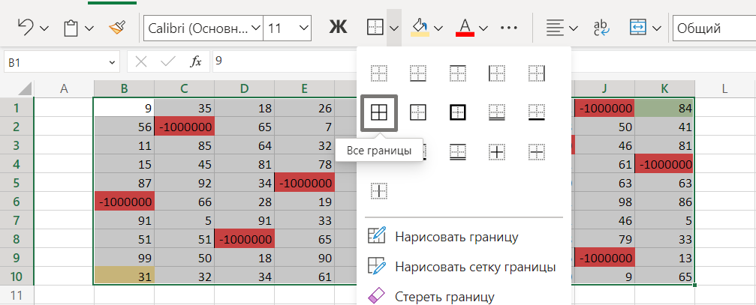Click the Format Painter brush icon

click(x=117, y=28)
